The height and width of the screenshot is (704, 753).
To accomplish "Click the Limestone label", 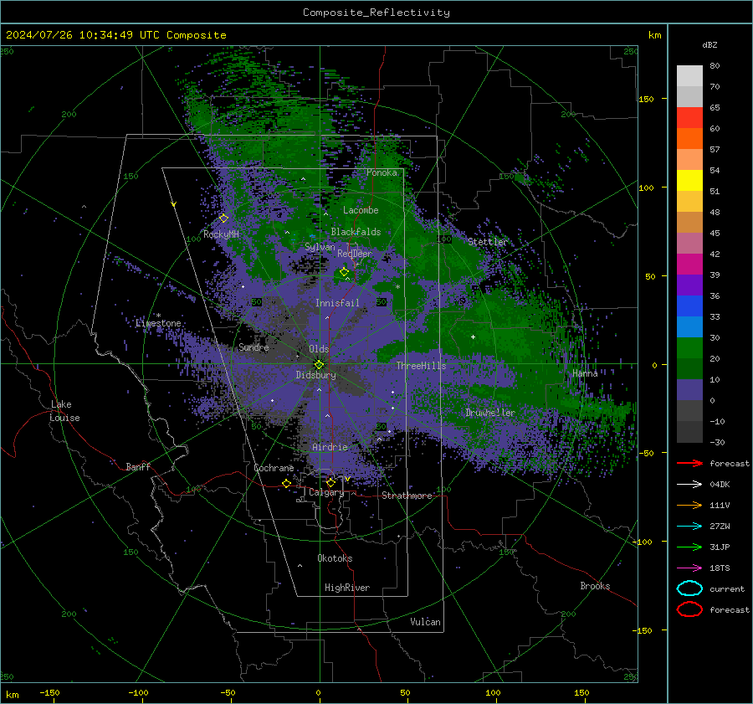I will pos(158,323).
